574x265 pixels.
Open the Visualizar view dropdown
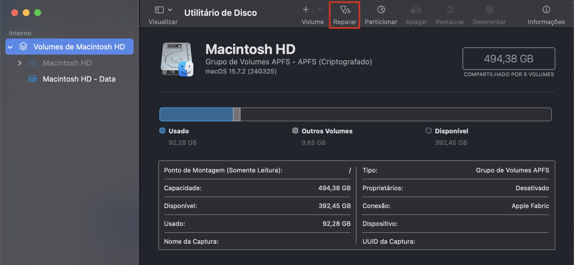point(163,12)
